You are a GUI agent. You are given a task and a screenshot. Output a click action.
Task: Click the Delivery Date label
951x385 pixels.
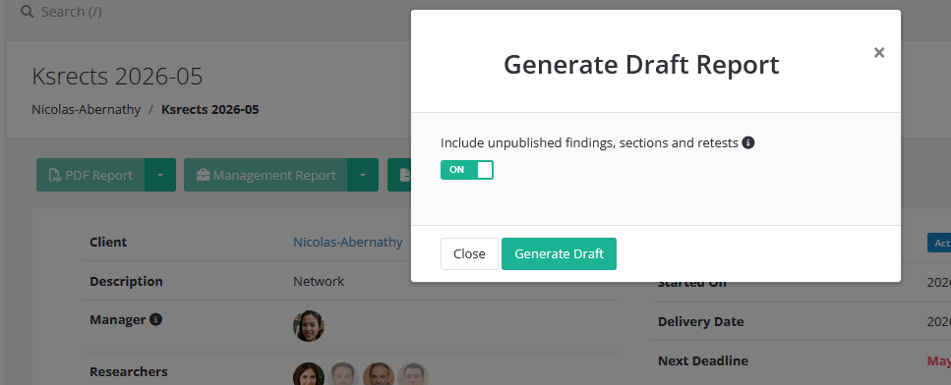[700, 321]
